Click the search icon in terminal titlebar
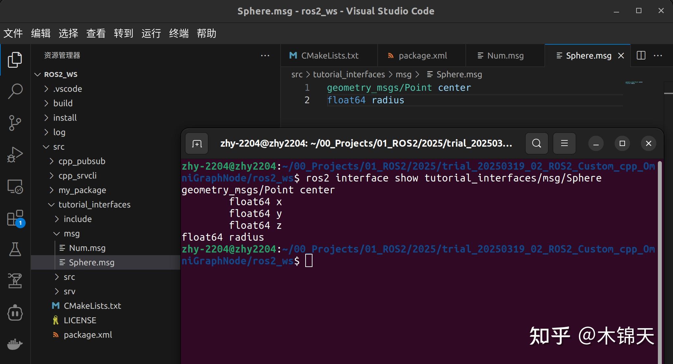This screenshot has width=673, height=364. coord(536,143)
